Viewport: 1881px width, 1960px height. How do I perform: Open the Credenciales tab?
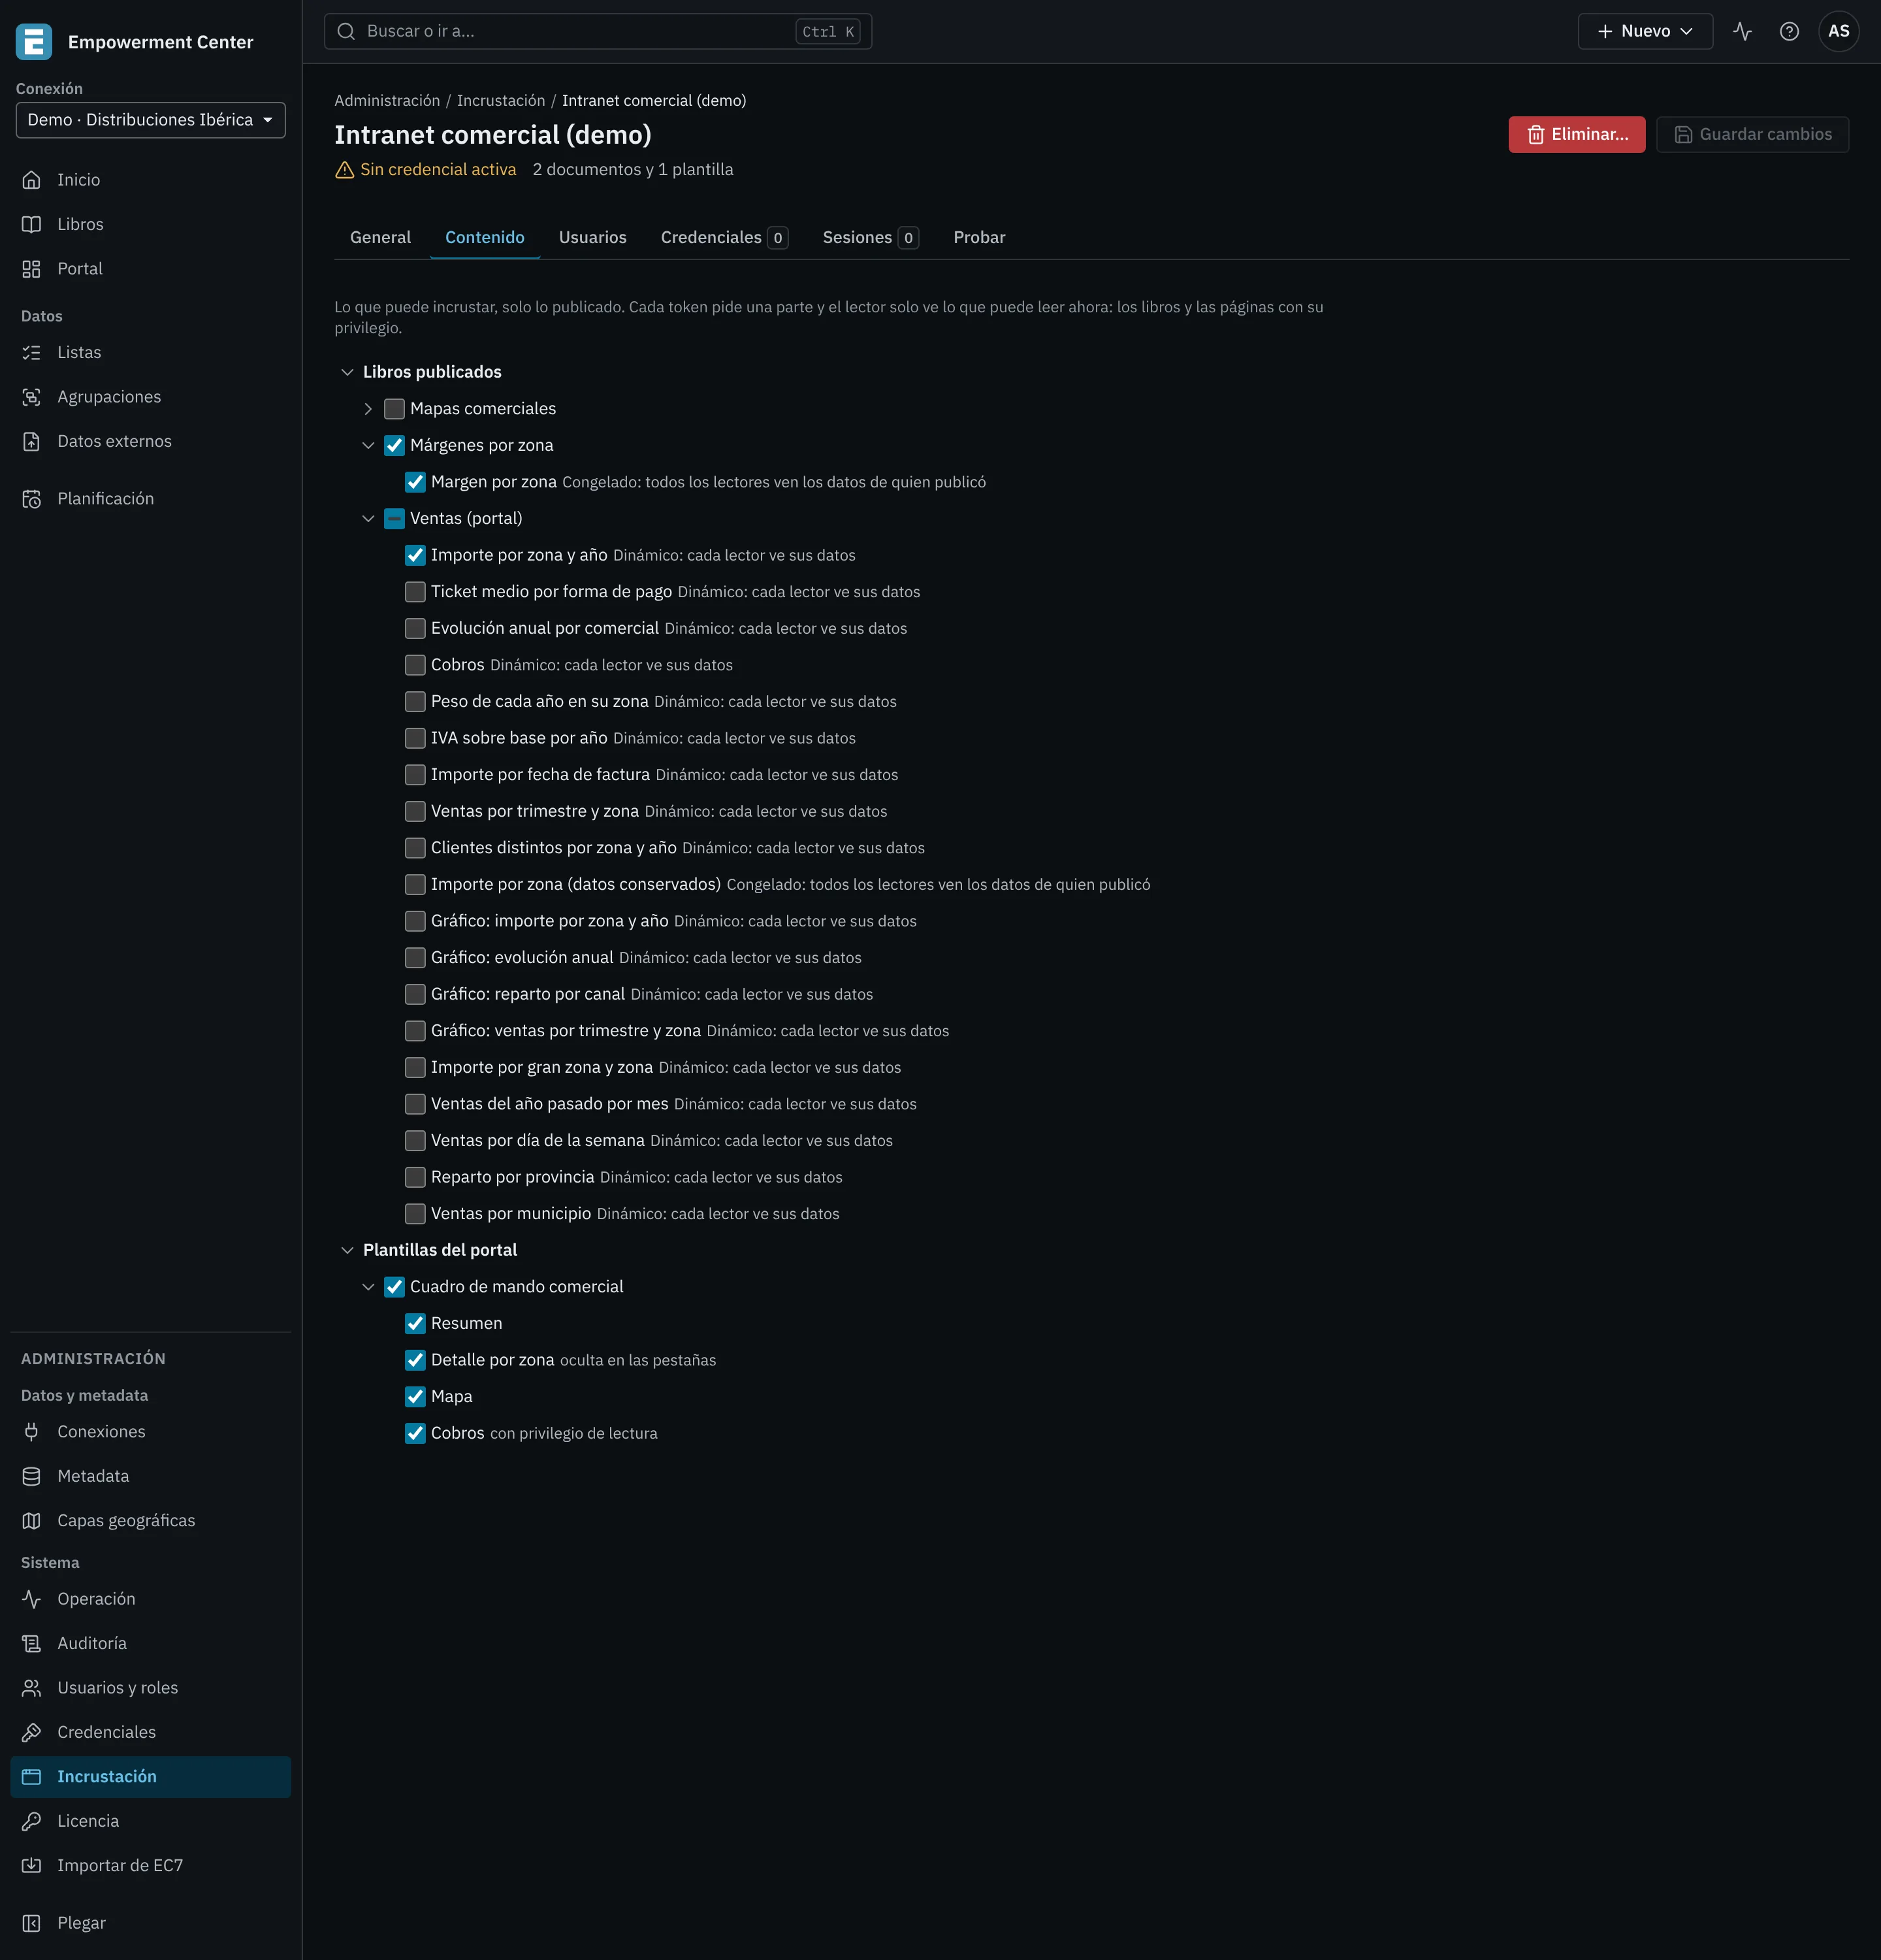pyautogui.click(x=724, y=238)
